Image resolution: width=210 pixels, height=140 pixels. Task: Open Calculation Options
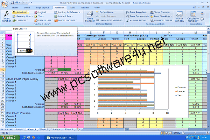[x=193, y=16]
